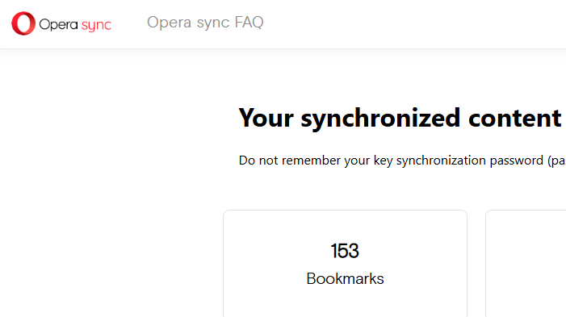
Task: Click the red Opera O logo icon
Action: 23,23
